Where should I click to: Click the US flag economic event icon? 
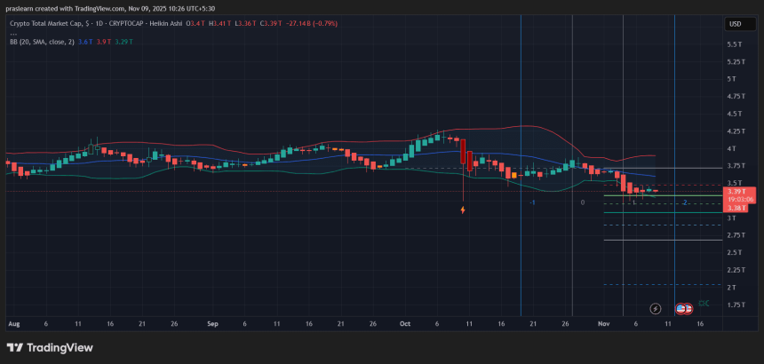[x=681, y=308]
